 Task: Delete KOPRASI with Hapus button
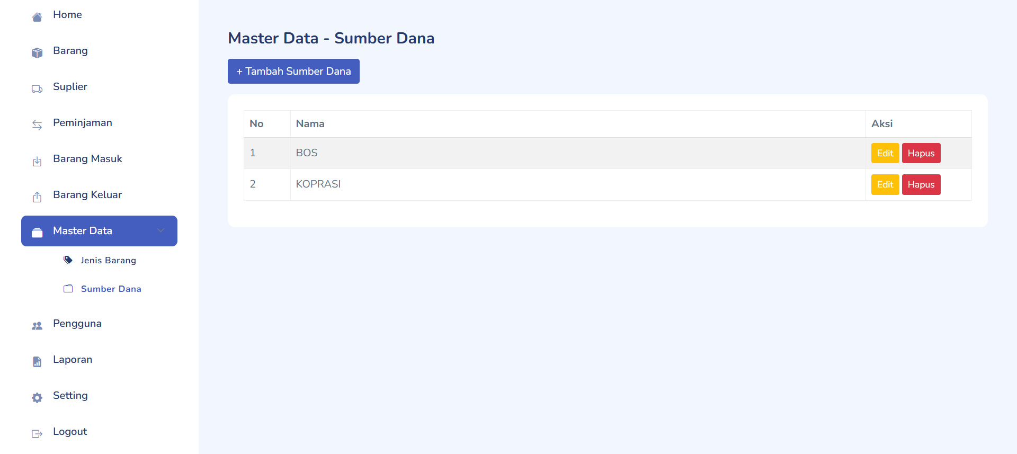[921, 184]
